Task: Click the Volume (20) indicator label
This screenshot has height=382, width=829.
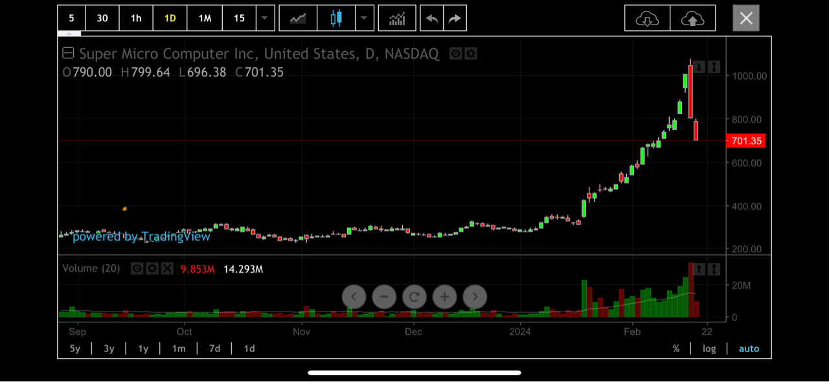Action: click(91, 268)
